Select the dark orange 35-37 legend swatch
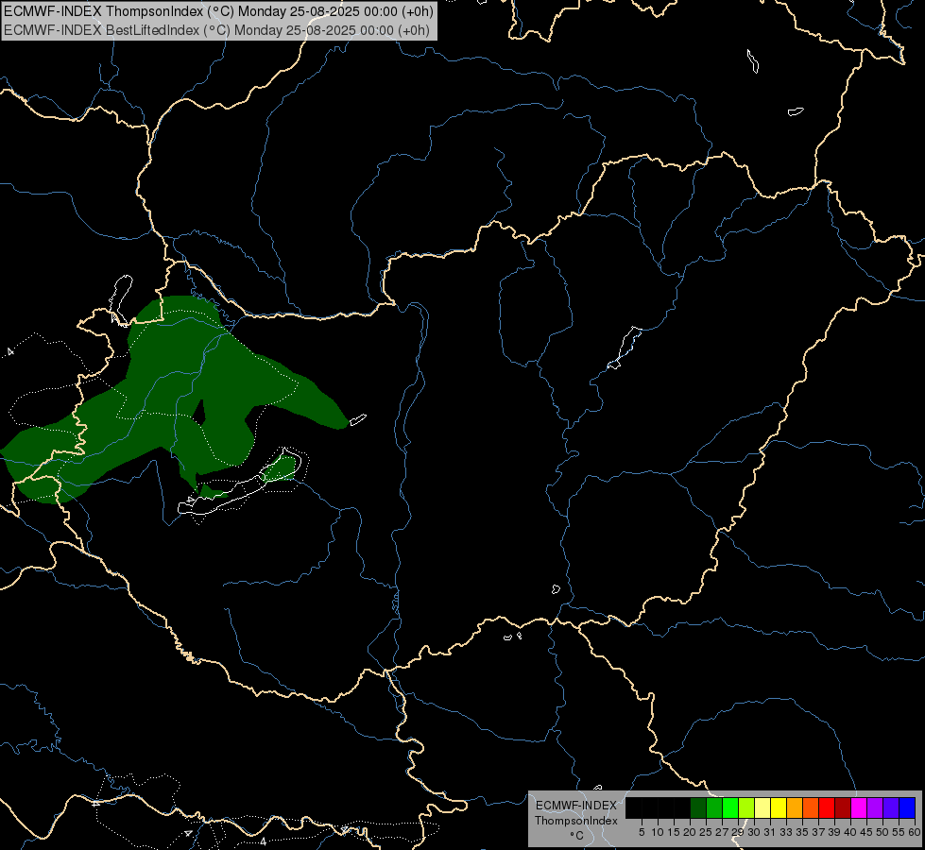This screenshot has height=850, width=925. pyautogui.click(x=811, y=807)
